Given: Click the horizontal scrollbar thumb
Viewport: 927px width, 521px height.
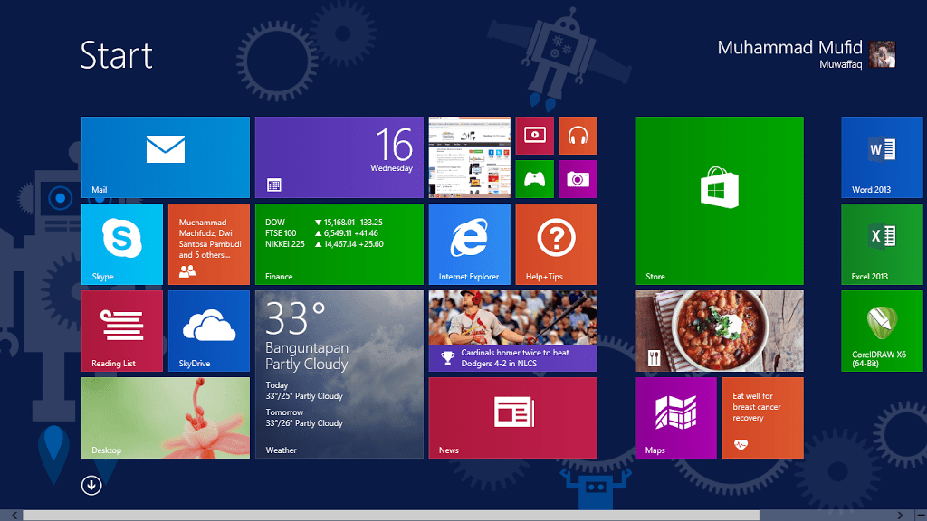Looking at the screenshot, I should [x=391, y=516].
